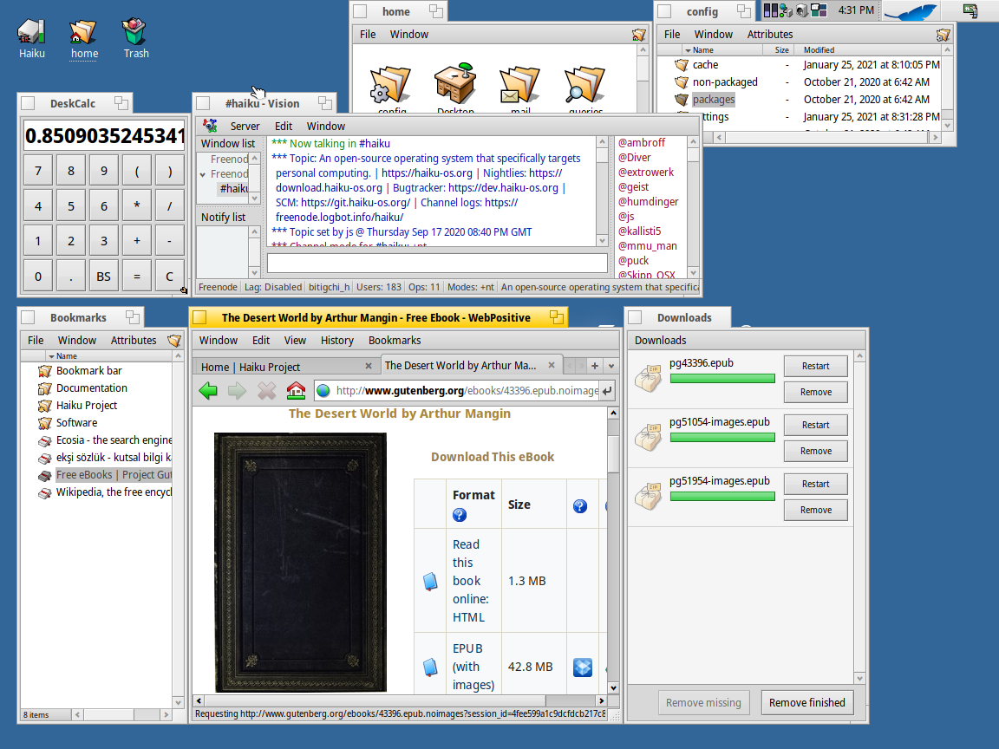Image resolution: width=999 pixels, height=749 pixels.
Task: Select 'Bookmark bar' folder in Bookmarks
Action: point(88,371)
